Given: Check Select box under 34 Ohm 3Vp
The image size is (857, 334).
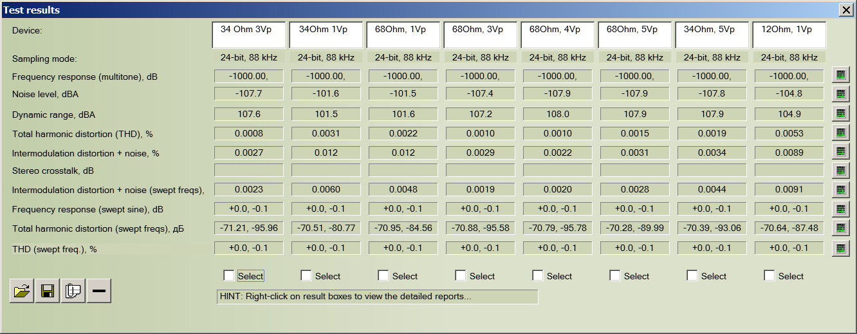Looking at the screenshot, I should pyautogui.click(x=229, y=275).
